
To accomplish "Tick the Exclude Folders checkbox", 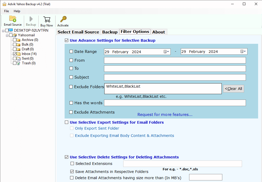I will point(71,87).
